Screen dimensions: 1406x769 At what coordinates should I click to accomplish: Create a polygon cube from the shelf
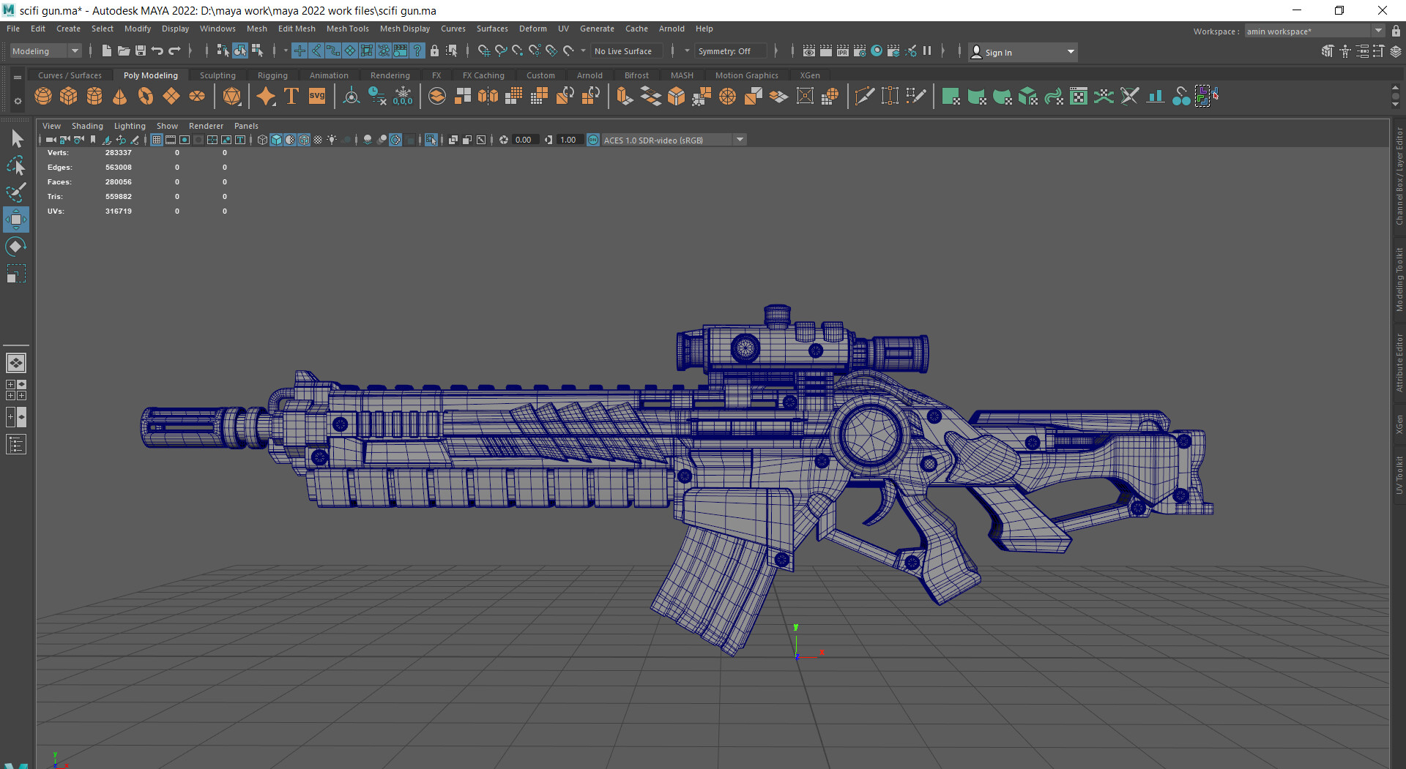coord(68,96)
